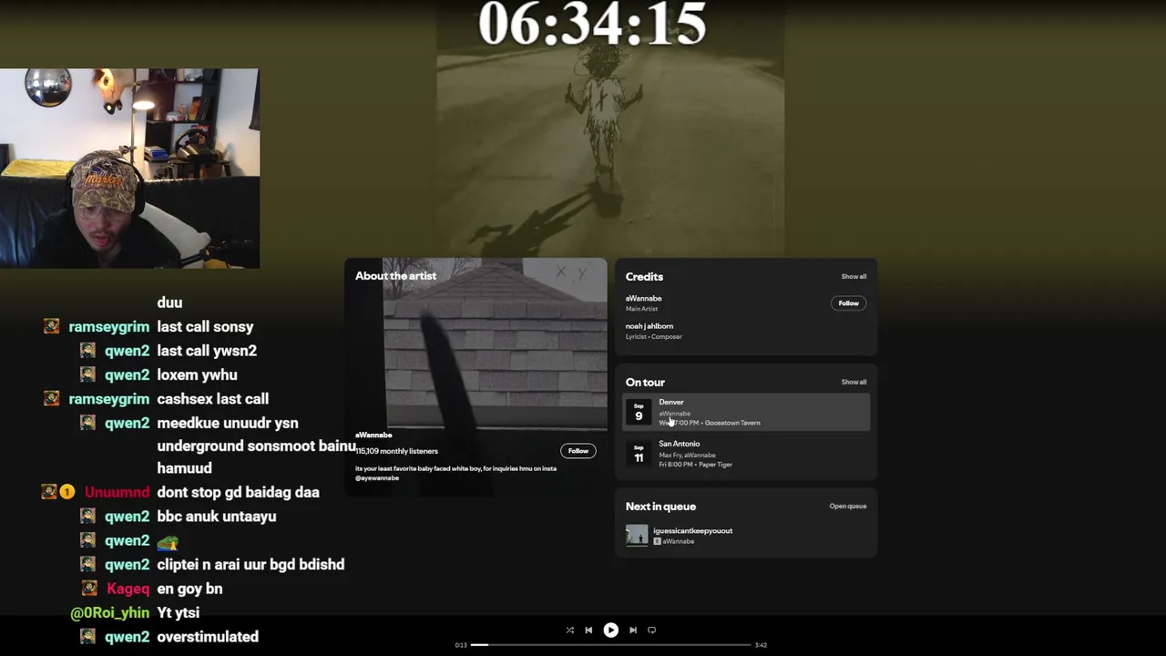Click the avatar badge beside 'loxem ywhu'
This screenshot has width=1166, height=656.
[87, 374]
